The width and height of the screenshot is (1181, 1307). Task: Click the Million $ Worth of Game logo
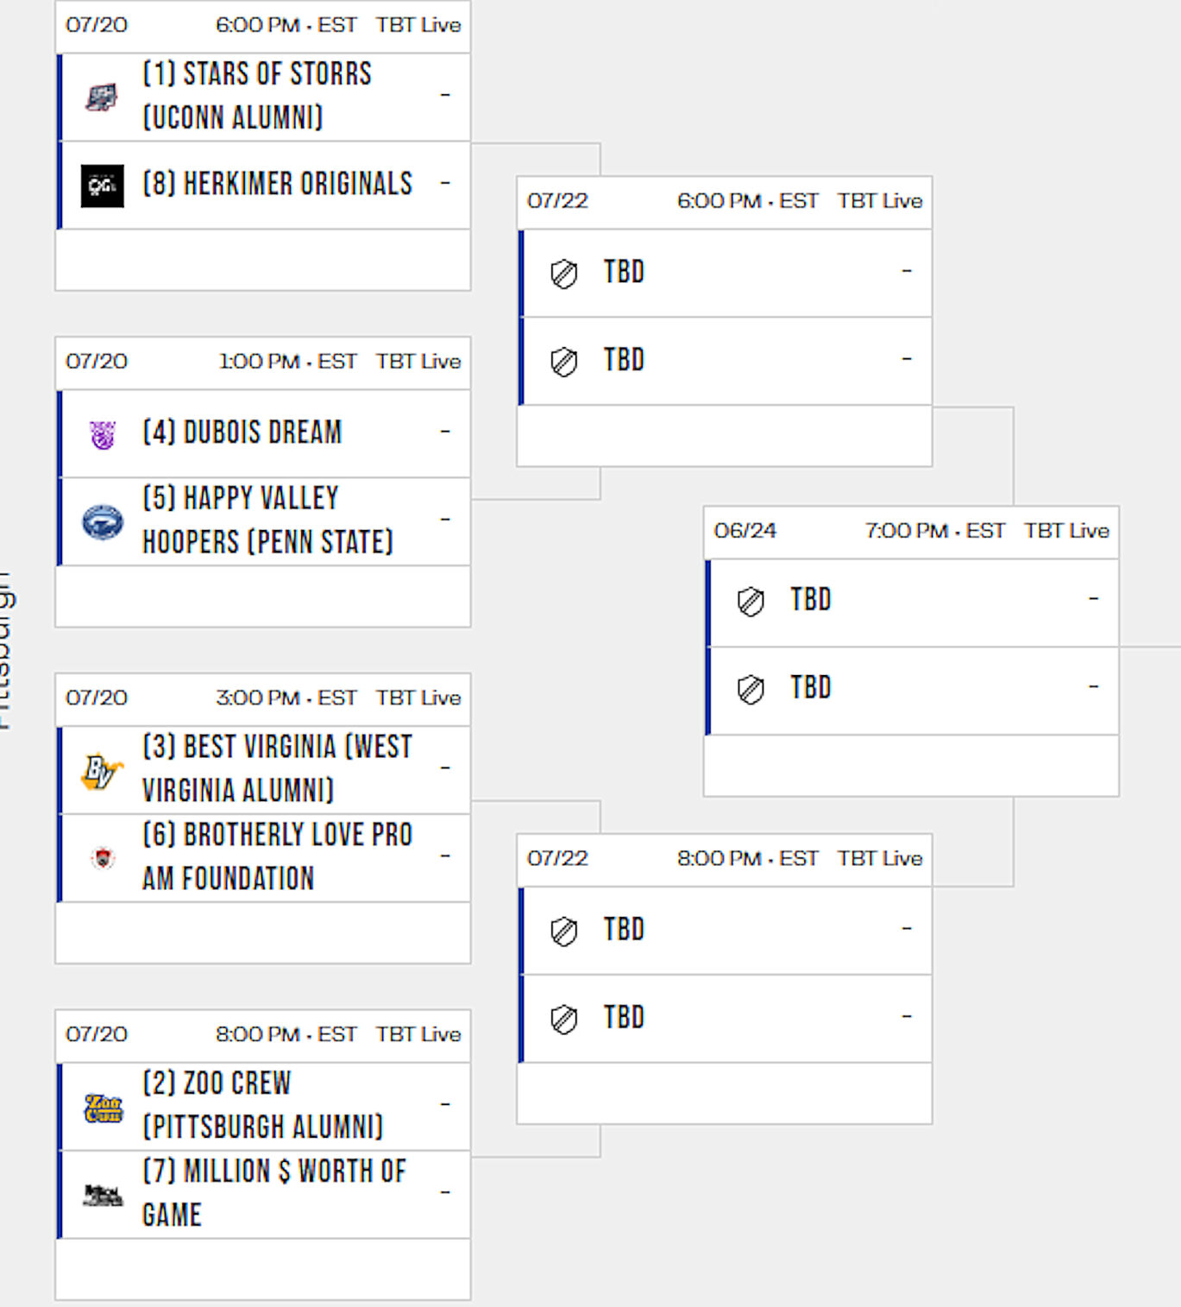pyautogui.click(x=103, y=1195)
